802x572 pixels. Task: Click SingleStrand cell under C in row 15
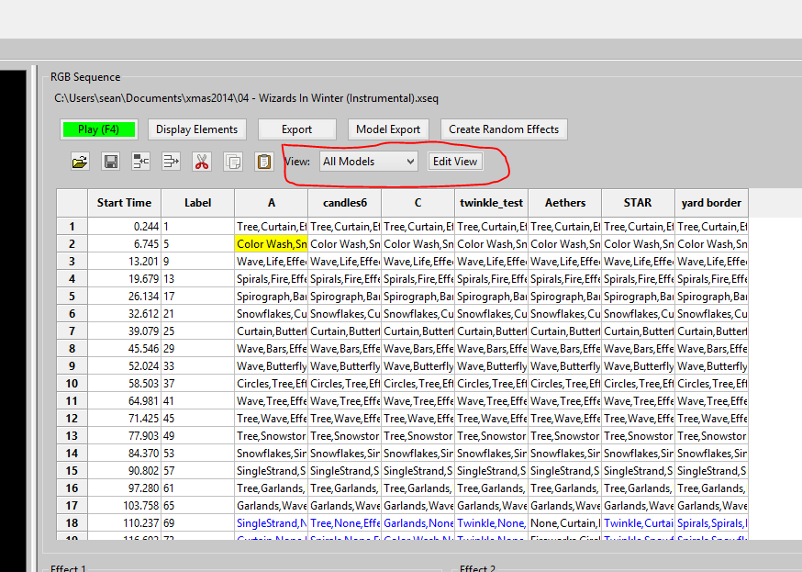click(x=418, y=471)
